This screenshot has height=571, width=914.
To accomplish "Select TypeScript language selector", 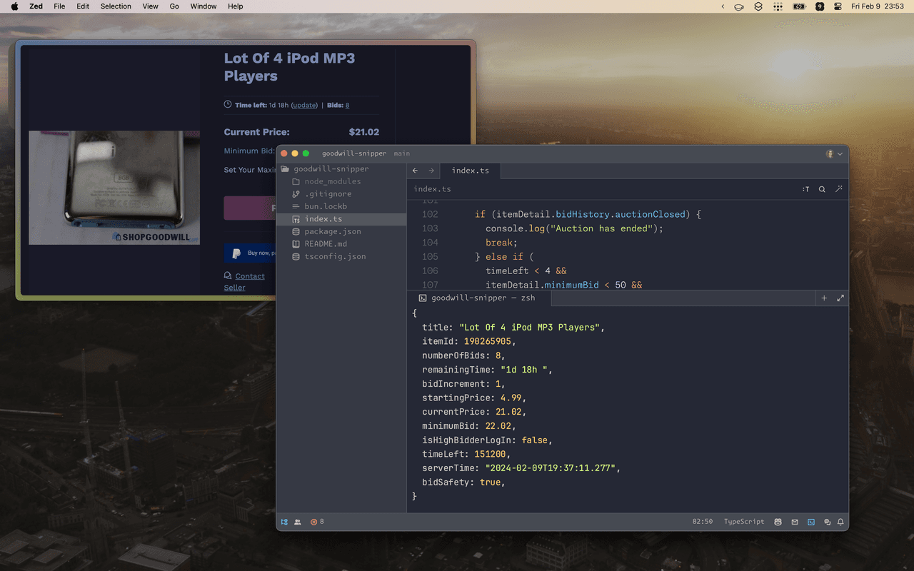I will (x=743, y=522).
